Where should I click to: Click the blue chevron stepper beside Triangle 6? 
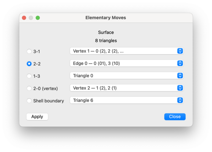[x=180, y=100]
